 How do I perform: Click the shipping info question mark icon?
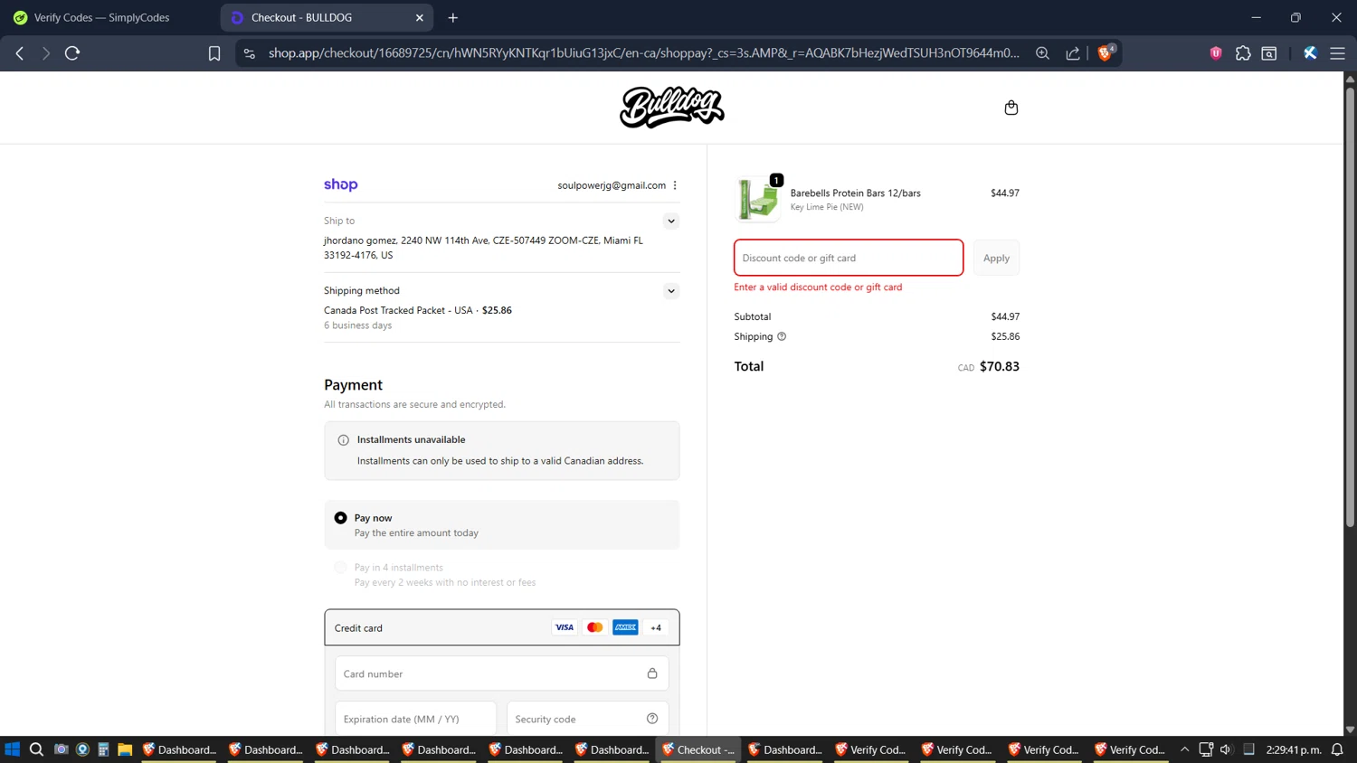(x=782, y=336)
